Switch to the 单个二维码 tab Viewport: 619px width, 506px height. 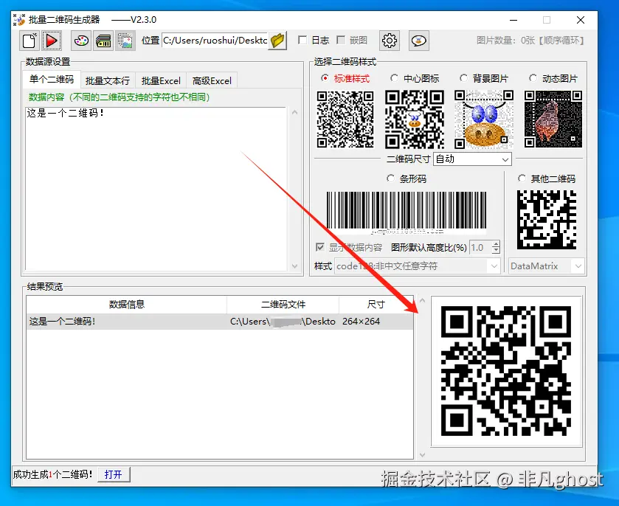pos(52,80)
